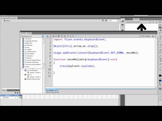Collapse the Current Selection tree node
Image resolution: width=162 pixels, height=121 pixels.
pos(22,70)
